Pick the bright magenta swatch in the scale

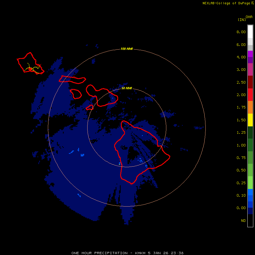click(250, 54)
